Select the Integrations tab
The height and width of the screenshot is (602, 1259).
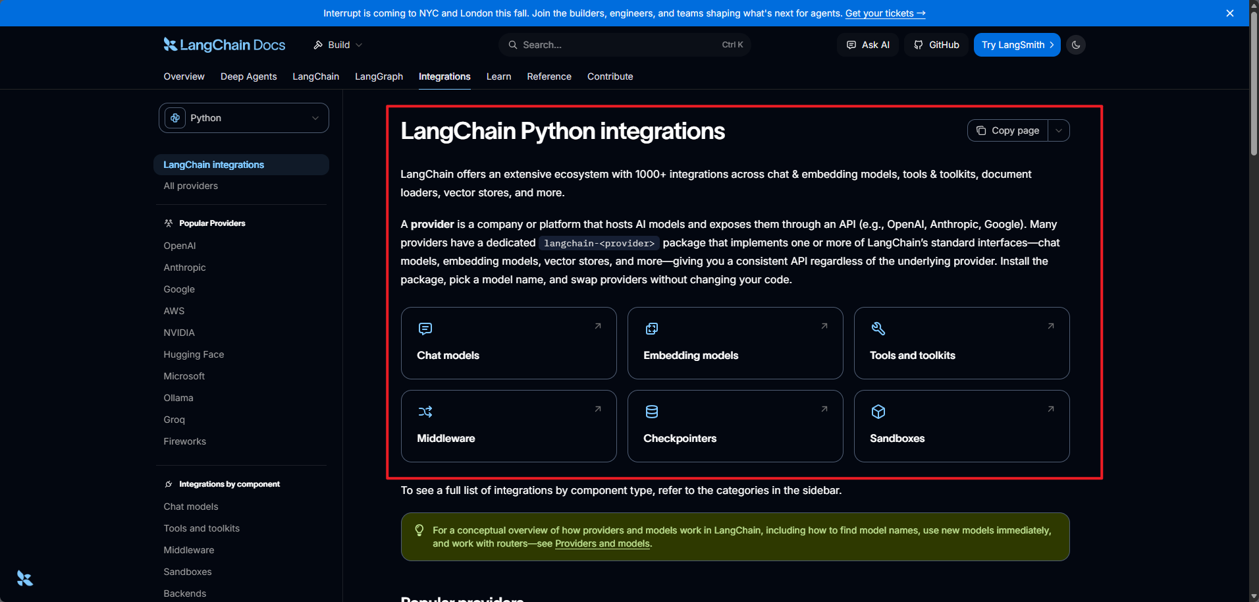pos(444,76)
